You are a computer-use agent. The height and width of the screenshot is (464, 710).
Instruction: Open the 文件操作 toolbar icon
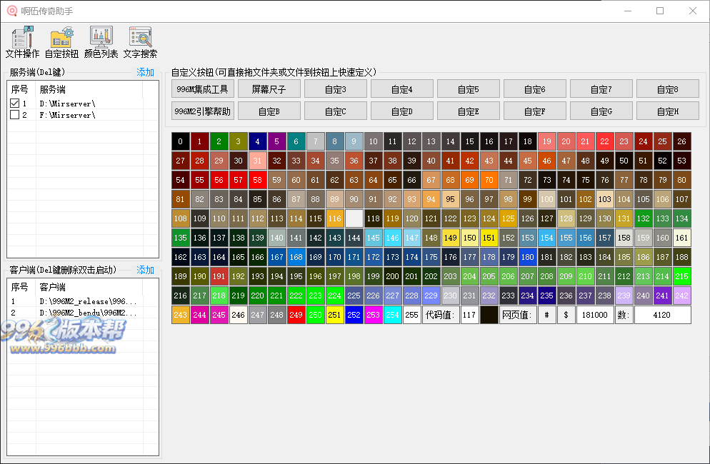pos(22,42)
